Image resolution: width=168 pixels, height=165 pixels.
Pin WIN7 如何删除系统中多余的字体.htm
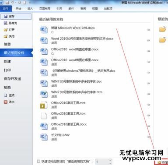tap(149, 94)
